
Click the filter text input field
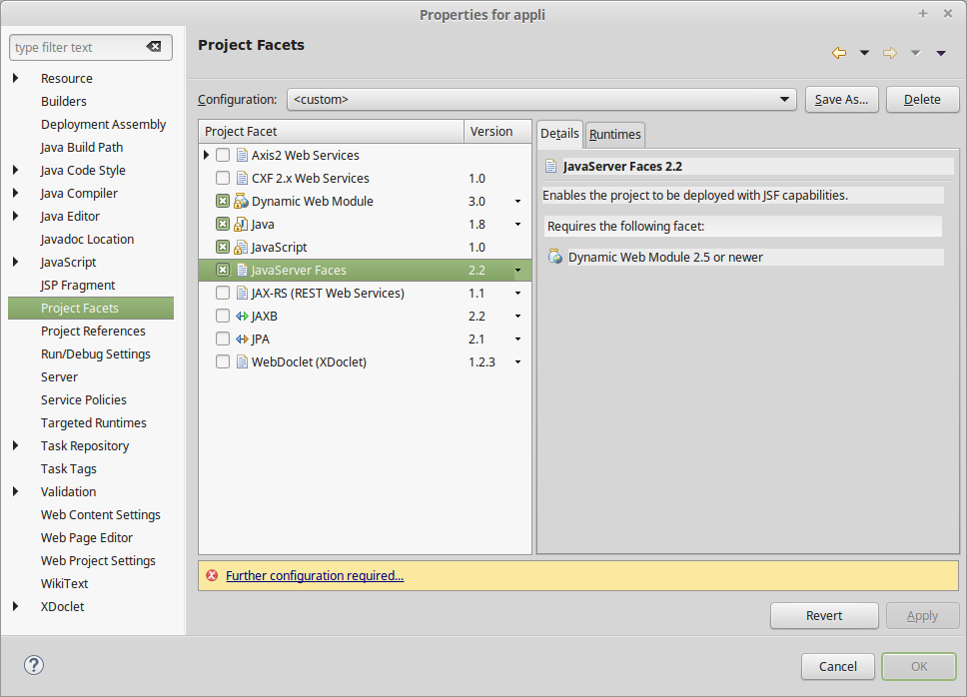pos(80,47)
